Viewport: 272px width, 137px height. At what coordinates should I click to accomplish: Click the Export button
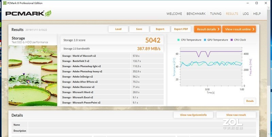click(x=160, y=29)
